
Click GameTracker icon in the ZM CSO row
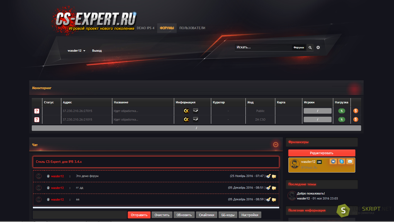[186, 119]
